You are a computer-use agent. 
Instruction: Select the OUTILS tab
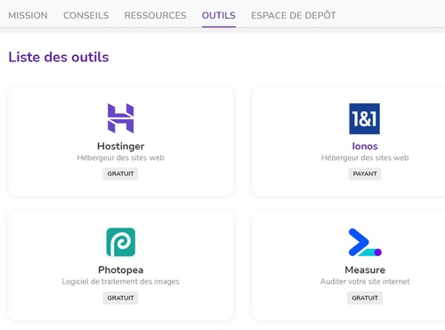(x=219, y=15)
